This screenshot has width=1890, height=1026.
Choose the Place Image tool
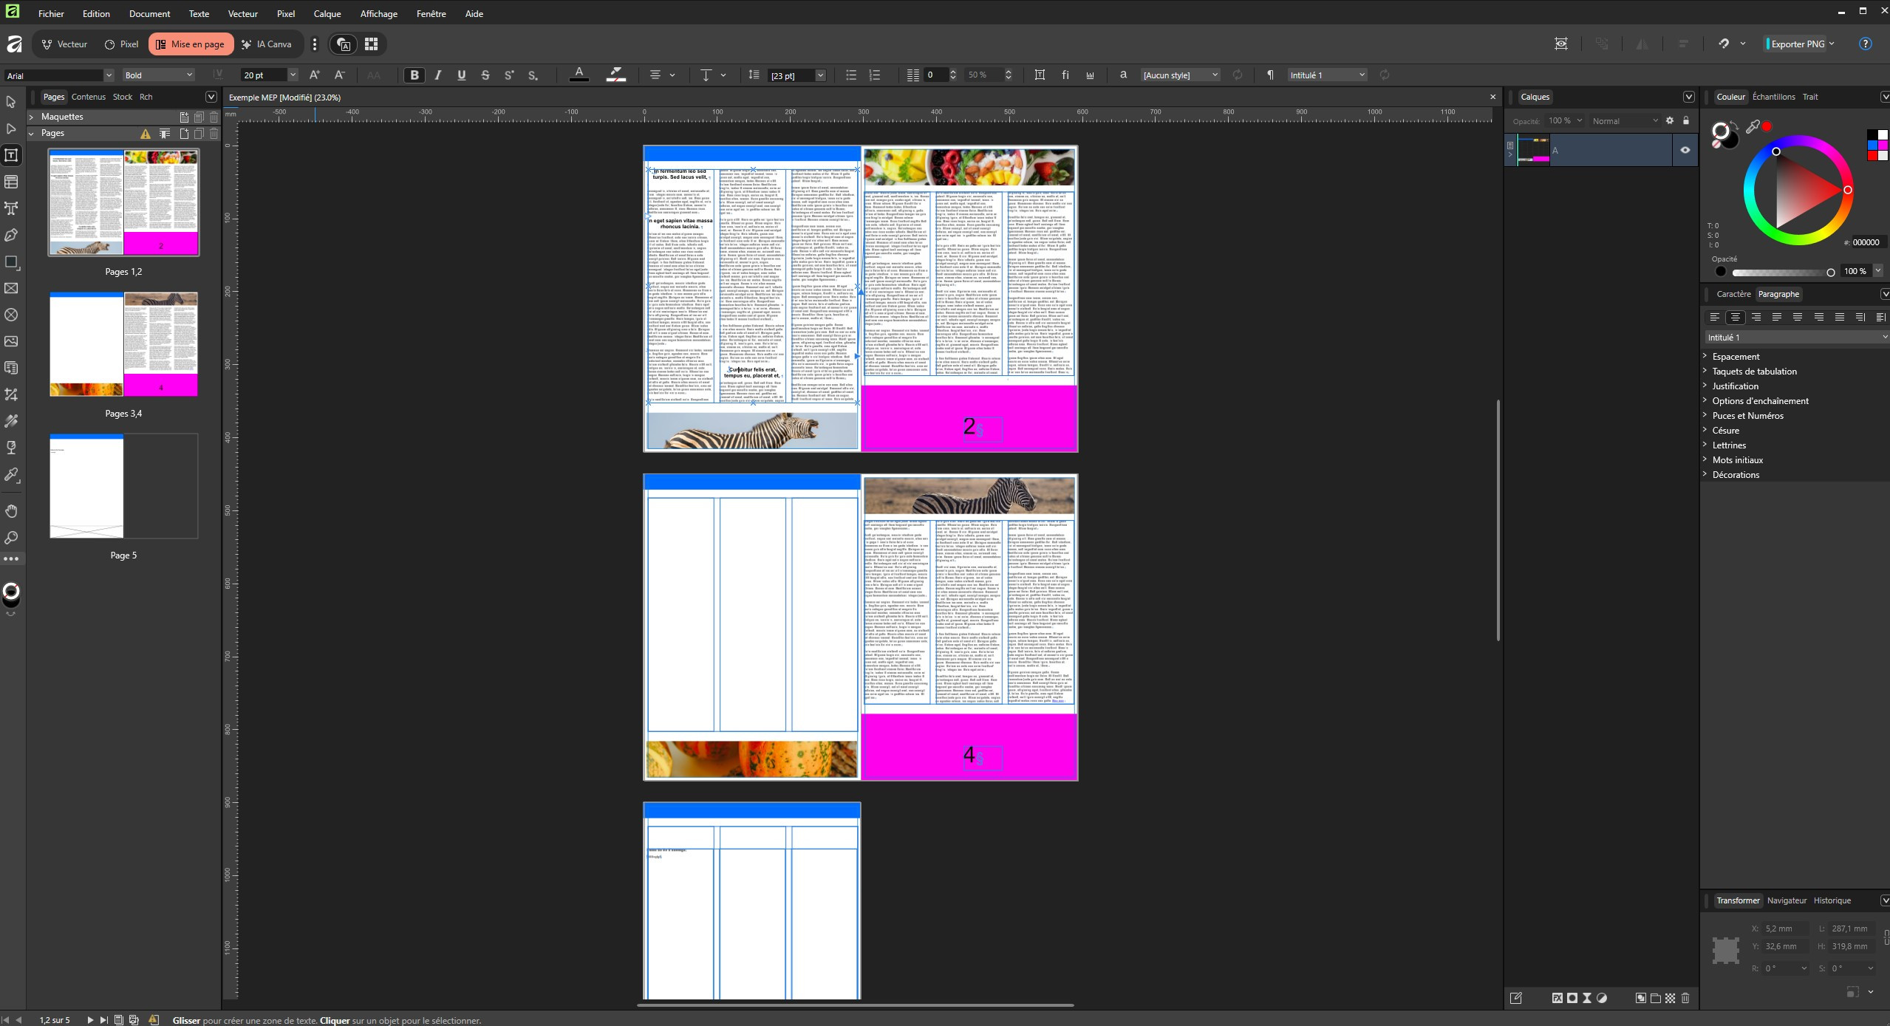pos(11,341)
